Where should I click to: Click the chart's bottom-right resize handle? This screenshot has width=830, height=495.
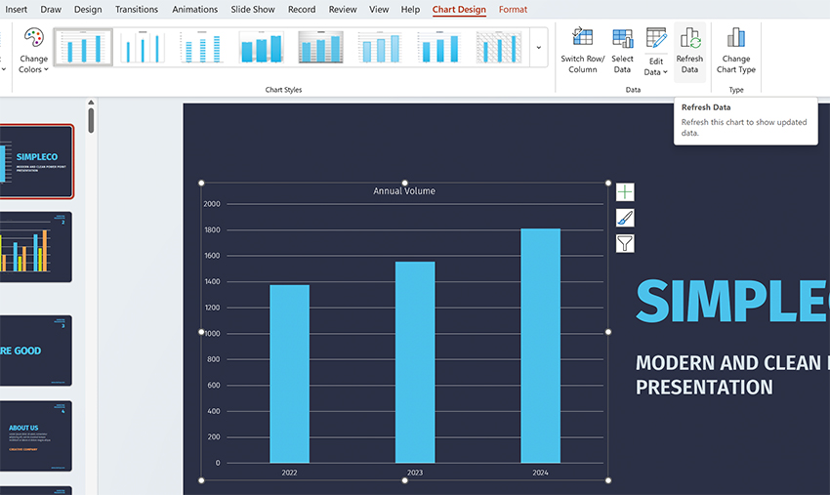(x=608, y=480)
